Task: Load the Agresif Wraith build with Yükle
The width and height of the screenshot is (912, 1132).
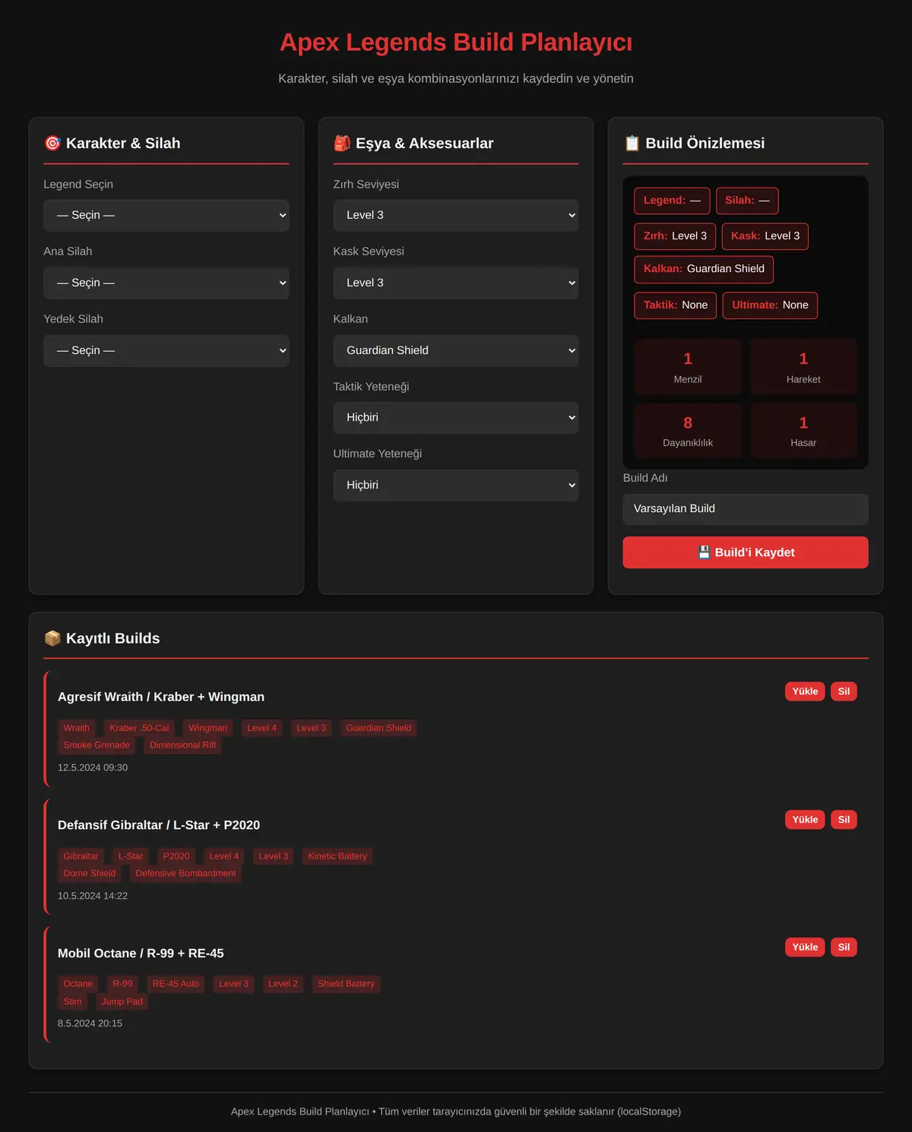Action: pos(805,691)
